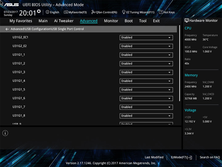222x167 pixels.
Task: Click the 3.344 V reading
Action: point(189,134)
